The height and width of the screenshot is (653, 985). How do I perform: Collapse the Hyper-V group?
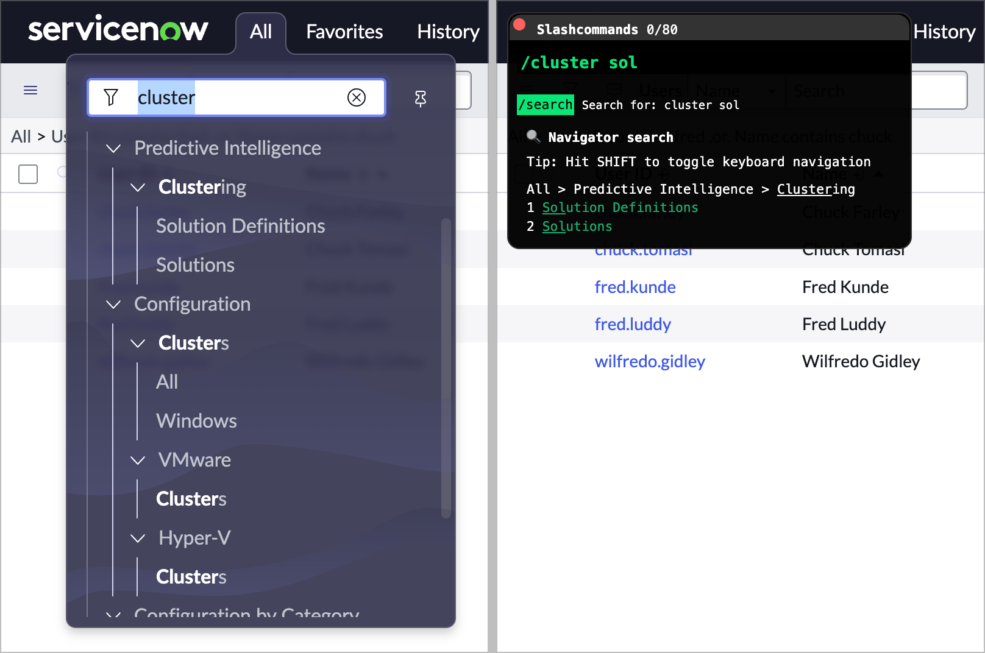coord(138,538)
